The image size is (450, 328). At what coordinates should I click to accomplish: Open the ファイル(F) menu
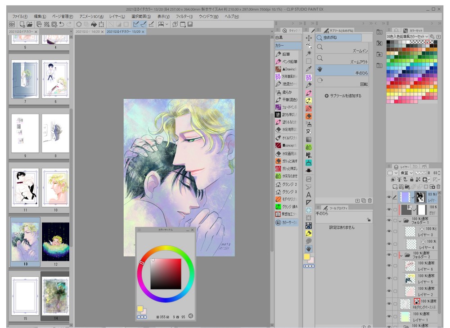tap(20, 16)
